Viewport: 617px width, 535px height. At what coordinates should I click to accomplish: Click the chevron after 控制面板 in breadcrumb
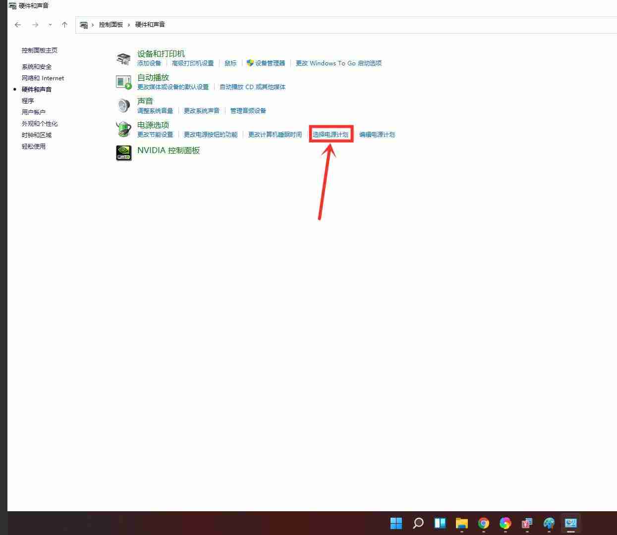point(128,24)
